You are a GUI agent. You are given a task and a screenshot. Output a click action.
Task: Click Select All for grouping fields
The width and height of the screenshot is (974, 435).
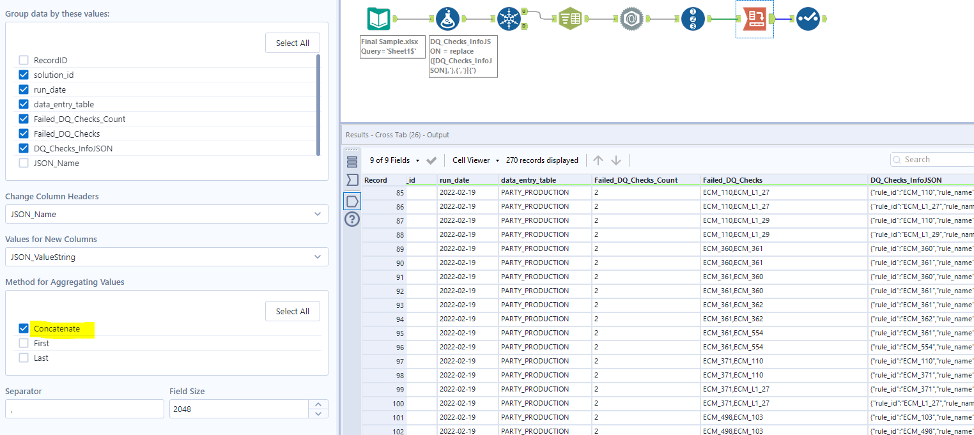292,43
